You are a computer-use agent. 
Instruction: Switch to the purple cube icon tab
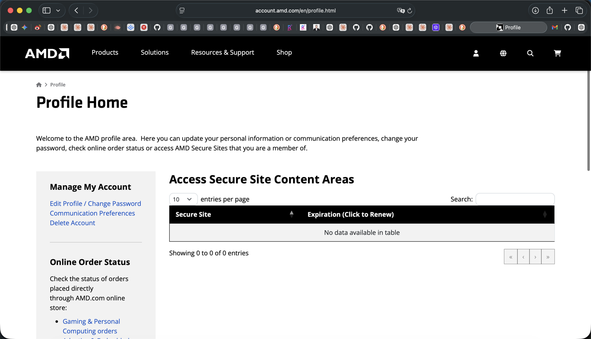[436, 27]
